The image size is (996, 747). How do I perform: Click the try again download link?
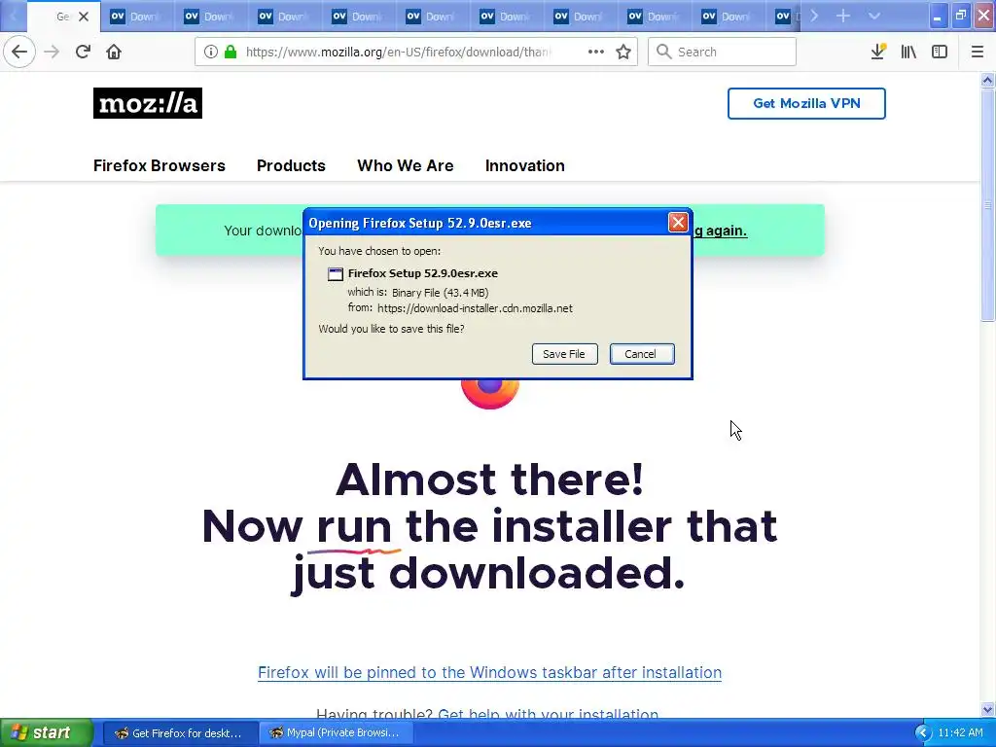(721, 231)
